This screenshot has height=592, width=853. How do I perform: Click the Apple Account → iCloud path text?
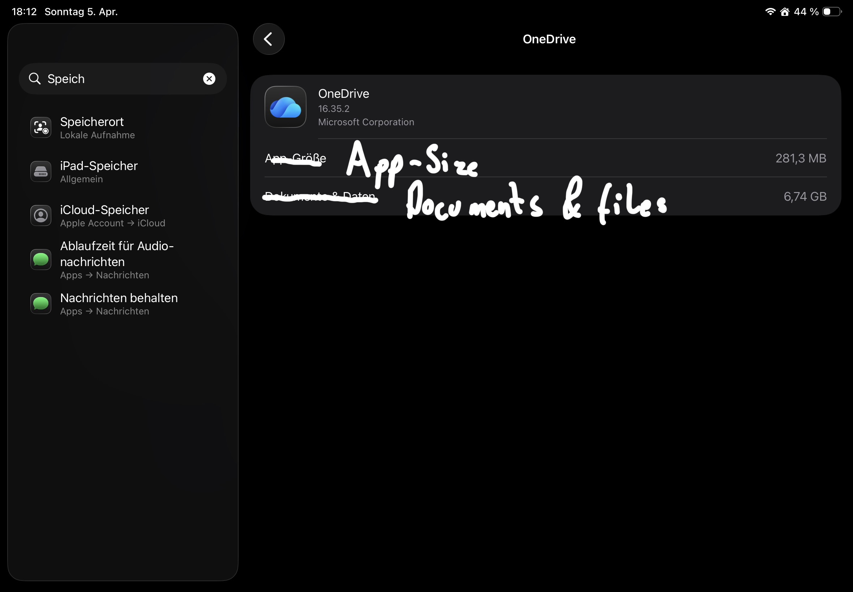(112, 223)
